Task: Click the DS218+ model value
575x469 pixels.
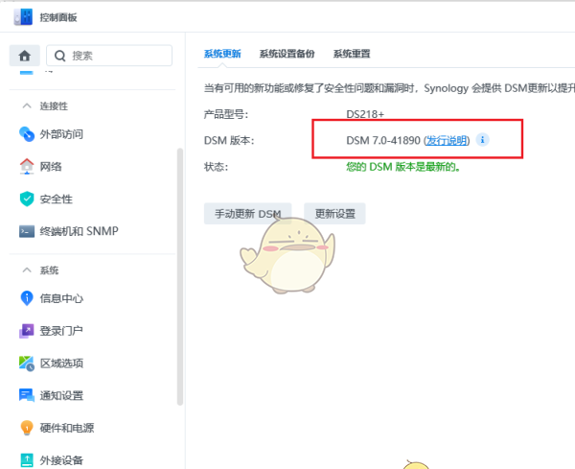Action: coord(365,114)
